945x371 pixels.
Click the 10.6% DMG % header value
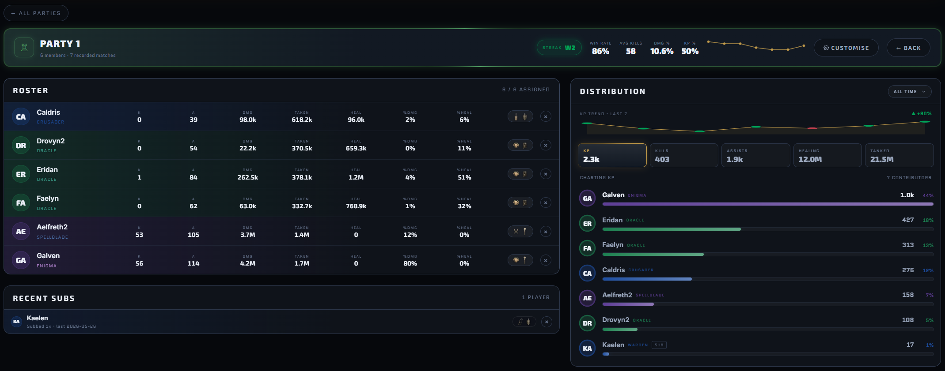[662, 51]
